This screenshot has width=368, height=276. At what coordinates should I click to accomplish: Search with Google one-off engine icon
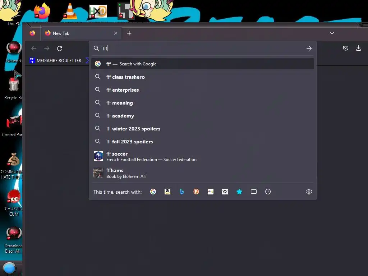(153, 192)
